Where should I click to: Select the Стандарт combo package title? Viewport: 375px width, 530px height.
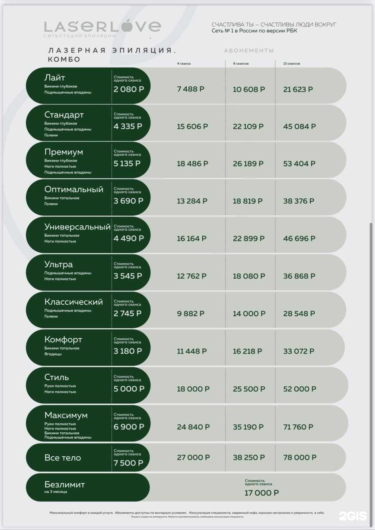(64, 115)
